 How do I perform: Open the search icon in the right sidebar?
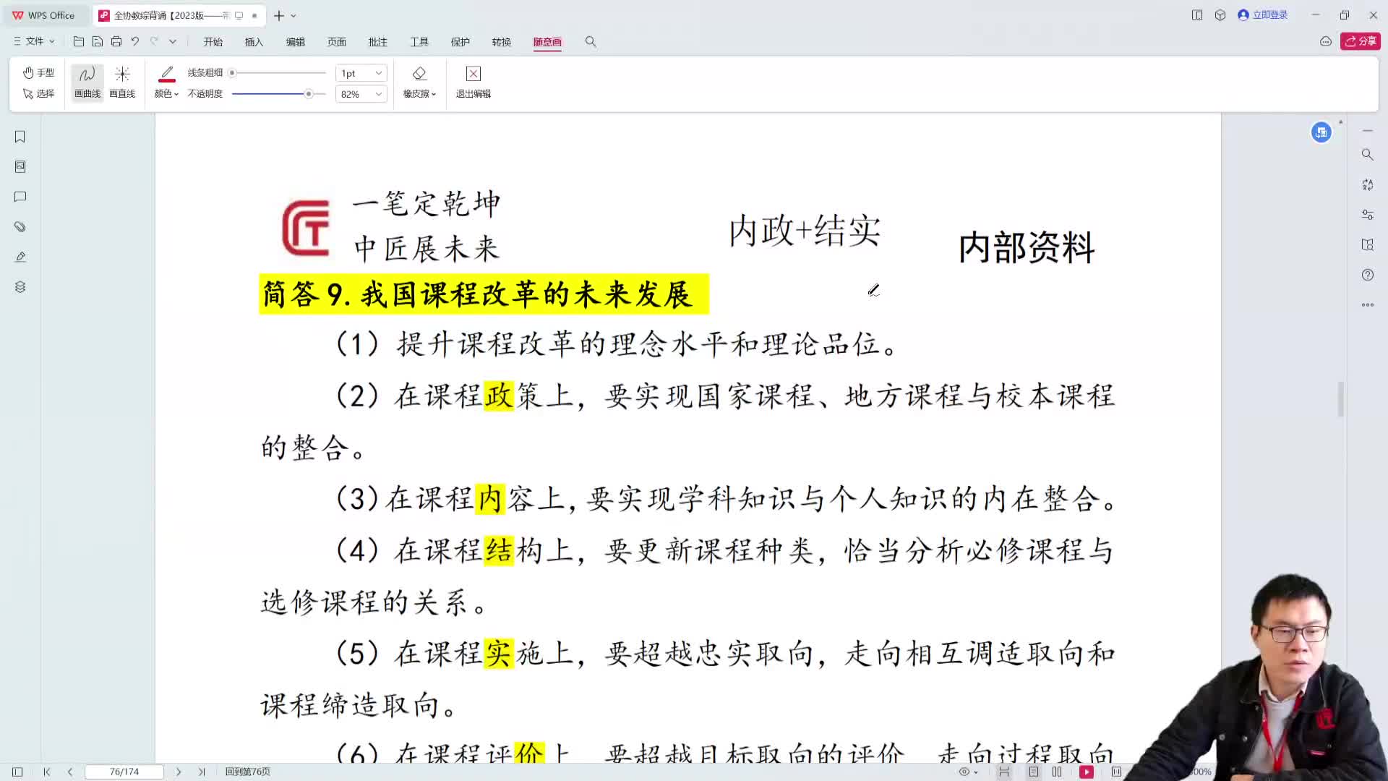point(1367,154)
